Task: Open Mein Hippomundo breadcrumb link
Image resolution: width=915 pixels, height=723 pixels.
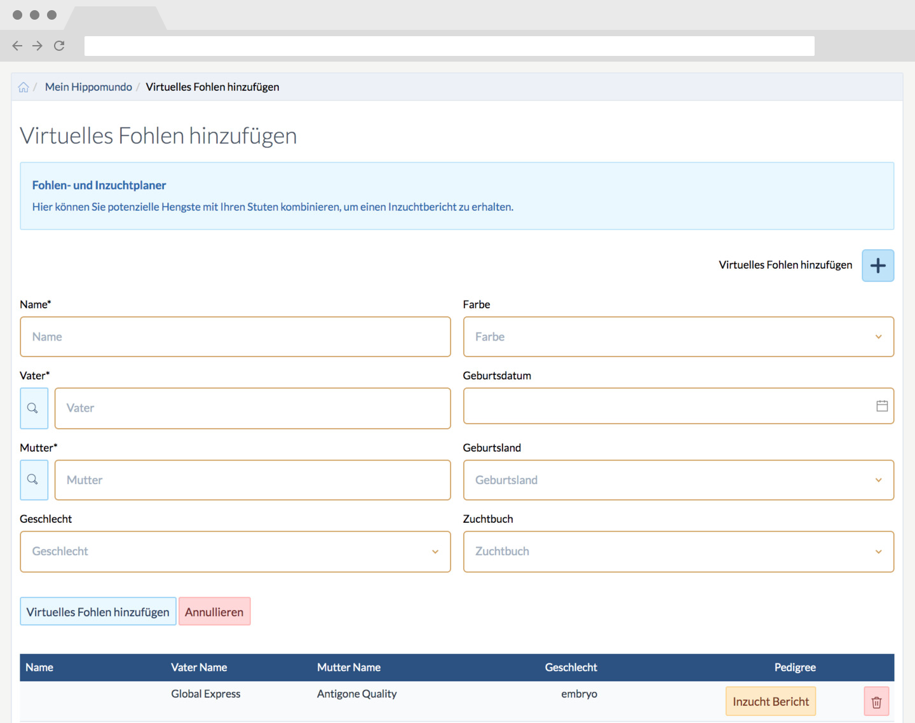Action: pos(88,87)
